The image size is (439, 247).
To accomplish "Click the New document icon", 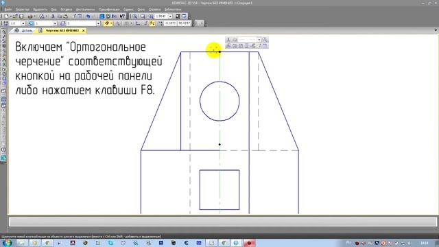I will pyautogui.click(x=6, y=16).
